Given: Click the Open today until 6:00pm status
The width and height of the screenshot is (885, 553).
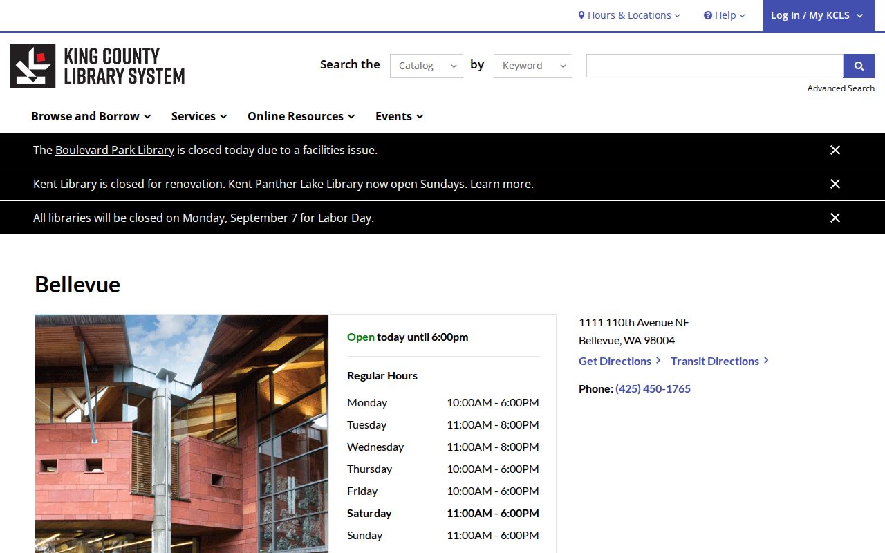Looking at the screenshot, I should point(408,337).
